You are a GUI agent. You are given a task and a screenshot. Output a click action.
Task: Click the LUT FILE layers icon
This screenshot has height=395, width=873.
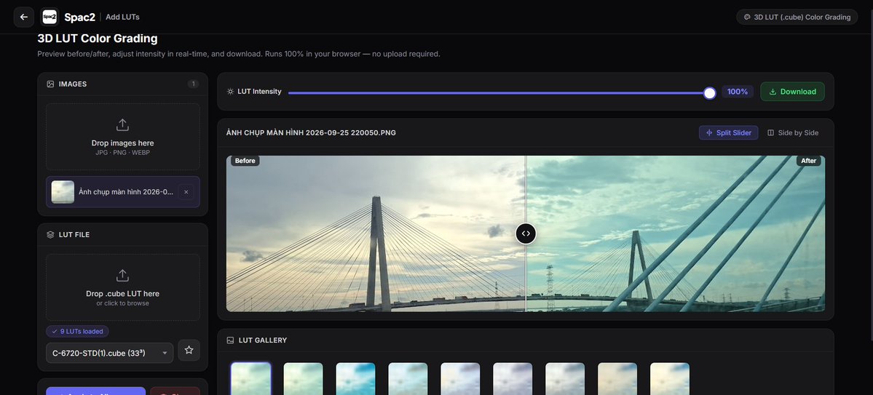click(51, 235)
